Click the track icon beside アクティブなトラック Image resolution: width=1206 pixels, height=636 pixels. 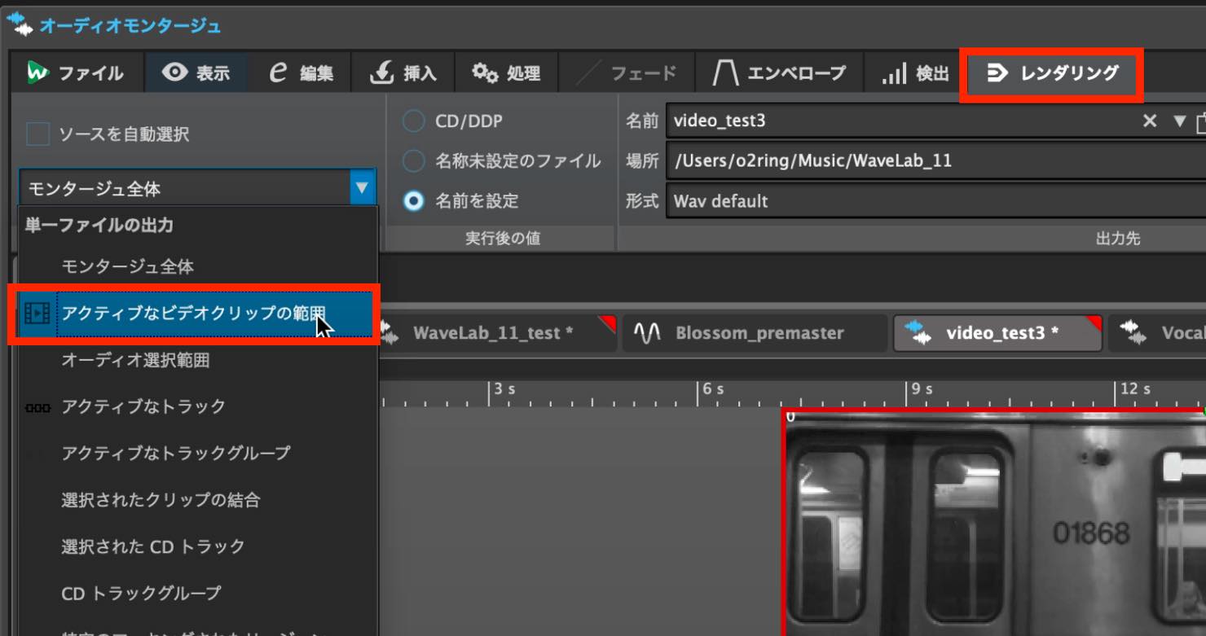coord(38,407)
